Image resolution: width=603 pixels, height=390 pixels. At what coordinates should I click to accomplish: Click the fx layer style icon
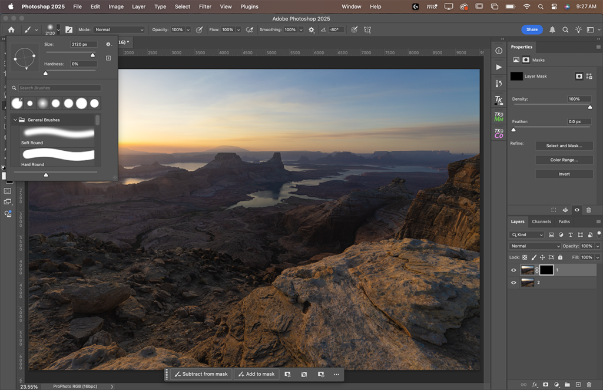[x=535, y=384]
